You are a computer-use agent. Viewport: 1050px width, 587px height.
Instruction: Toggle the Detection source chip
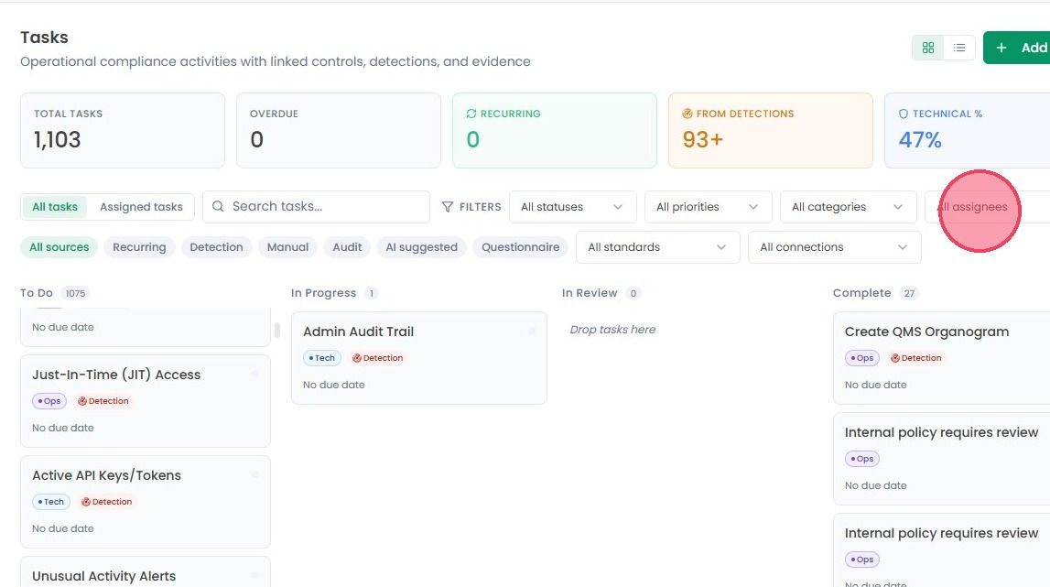click(x=216, y=247)
